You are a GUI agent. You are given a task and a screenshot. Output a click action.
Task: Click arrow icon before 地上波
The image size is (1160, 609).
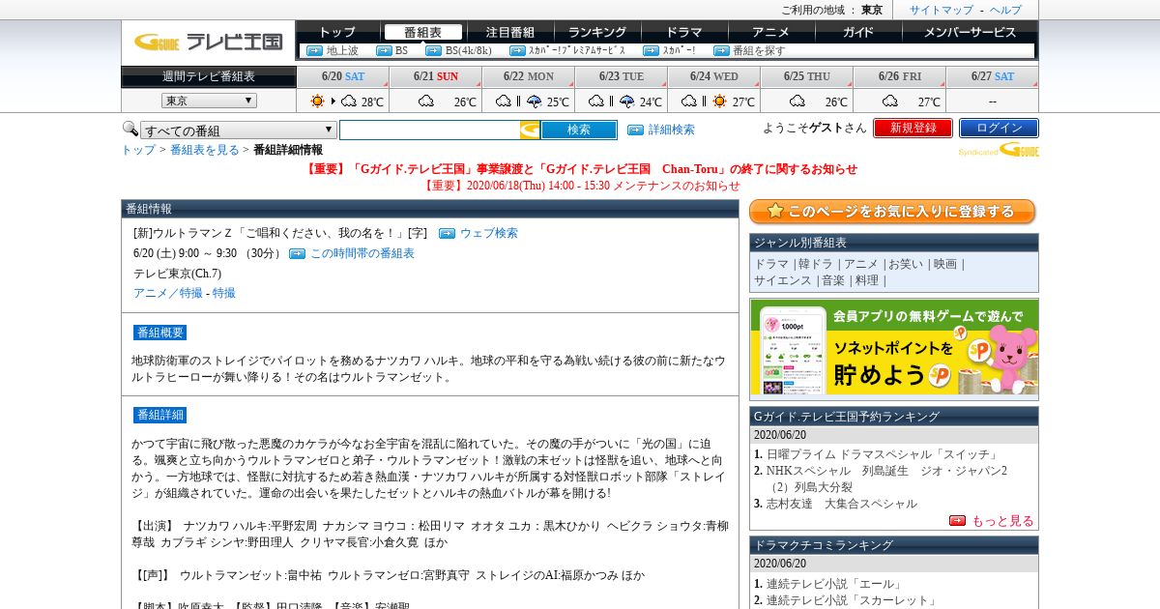(314, 50)
